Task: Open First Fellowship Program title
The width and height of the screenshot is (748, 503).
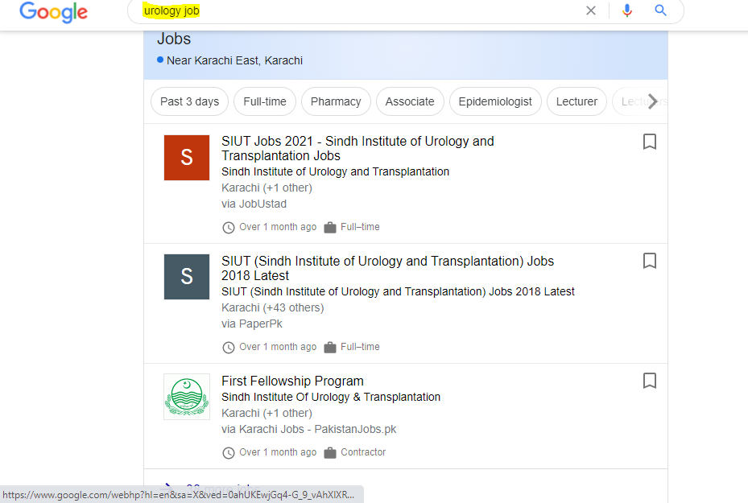Action: (292, 381)
